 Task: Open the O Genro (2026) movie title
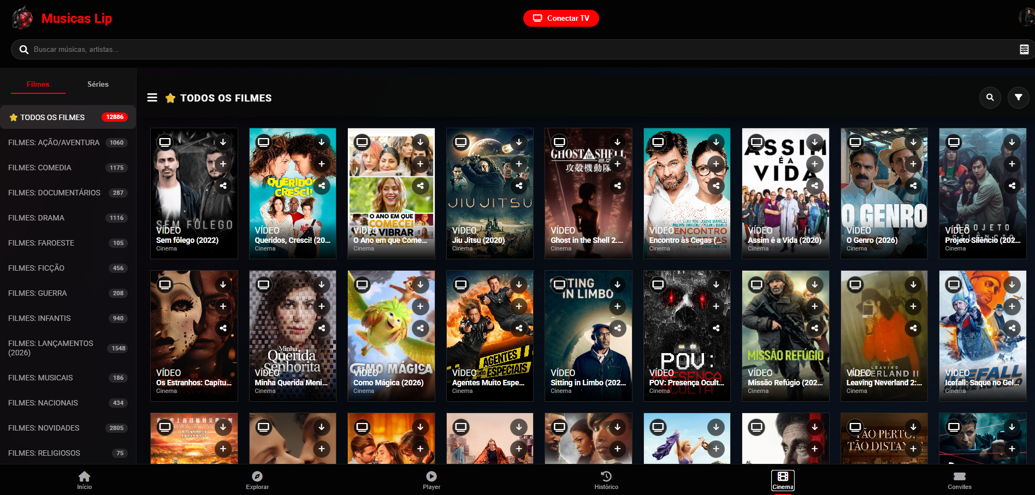[x=872, y=240]
